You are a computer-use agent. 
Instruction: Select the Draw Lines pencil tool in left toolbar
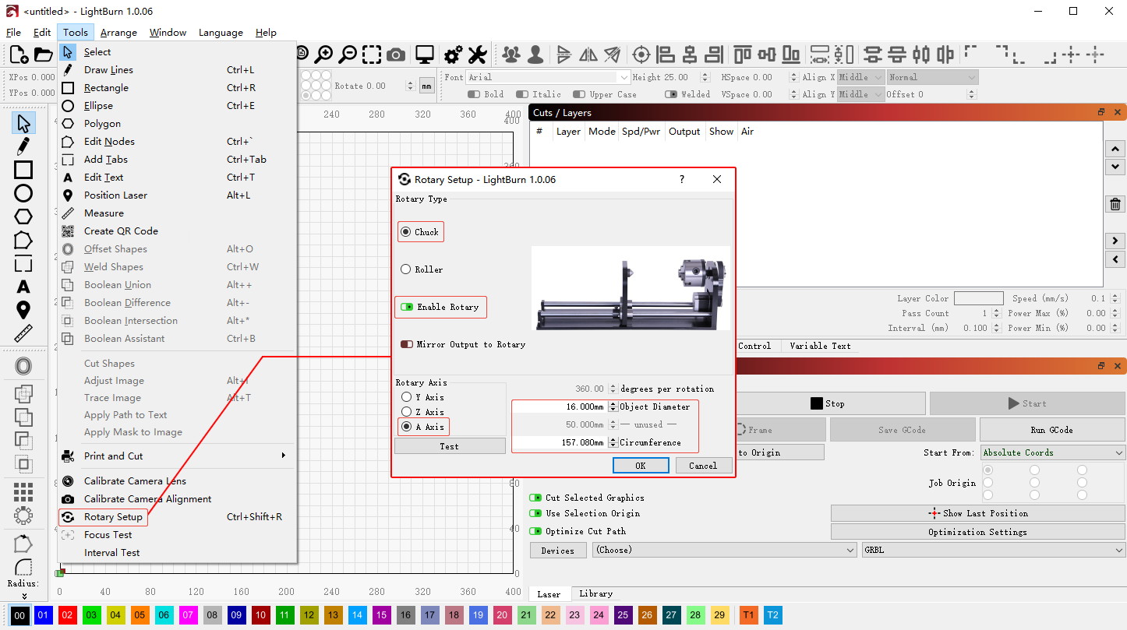click(x=23, y=146)
